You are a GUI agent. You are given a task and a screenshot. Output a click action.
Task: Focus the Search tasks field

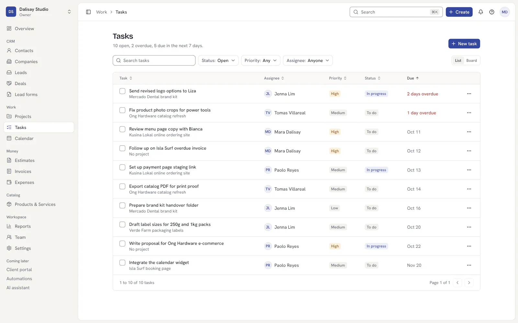coord(154,60)
